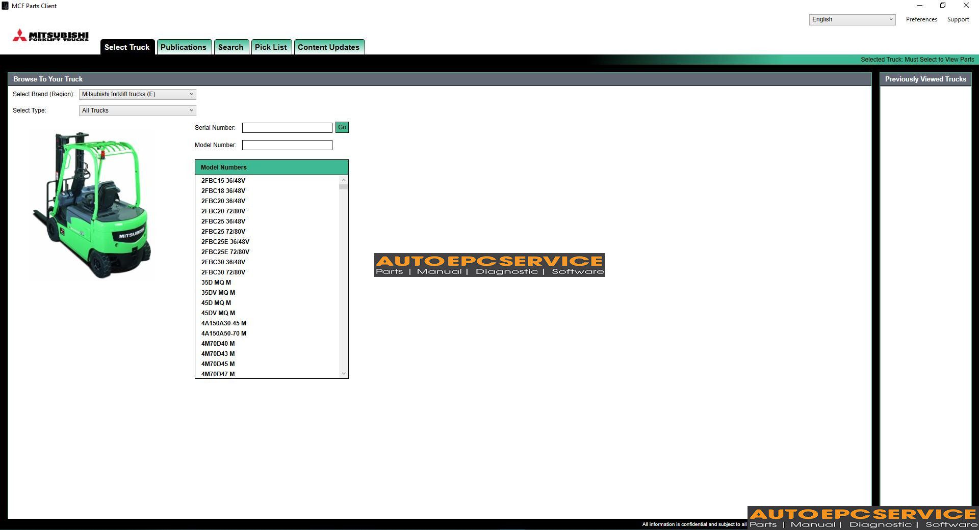The width and height of the screenshot is (979, 530).
Task: Select model 4A150A30-45 M
Action: pyautogui.click(x=267, y=323)
